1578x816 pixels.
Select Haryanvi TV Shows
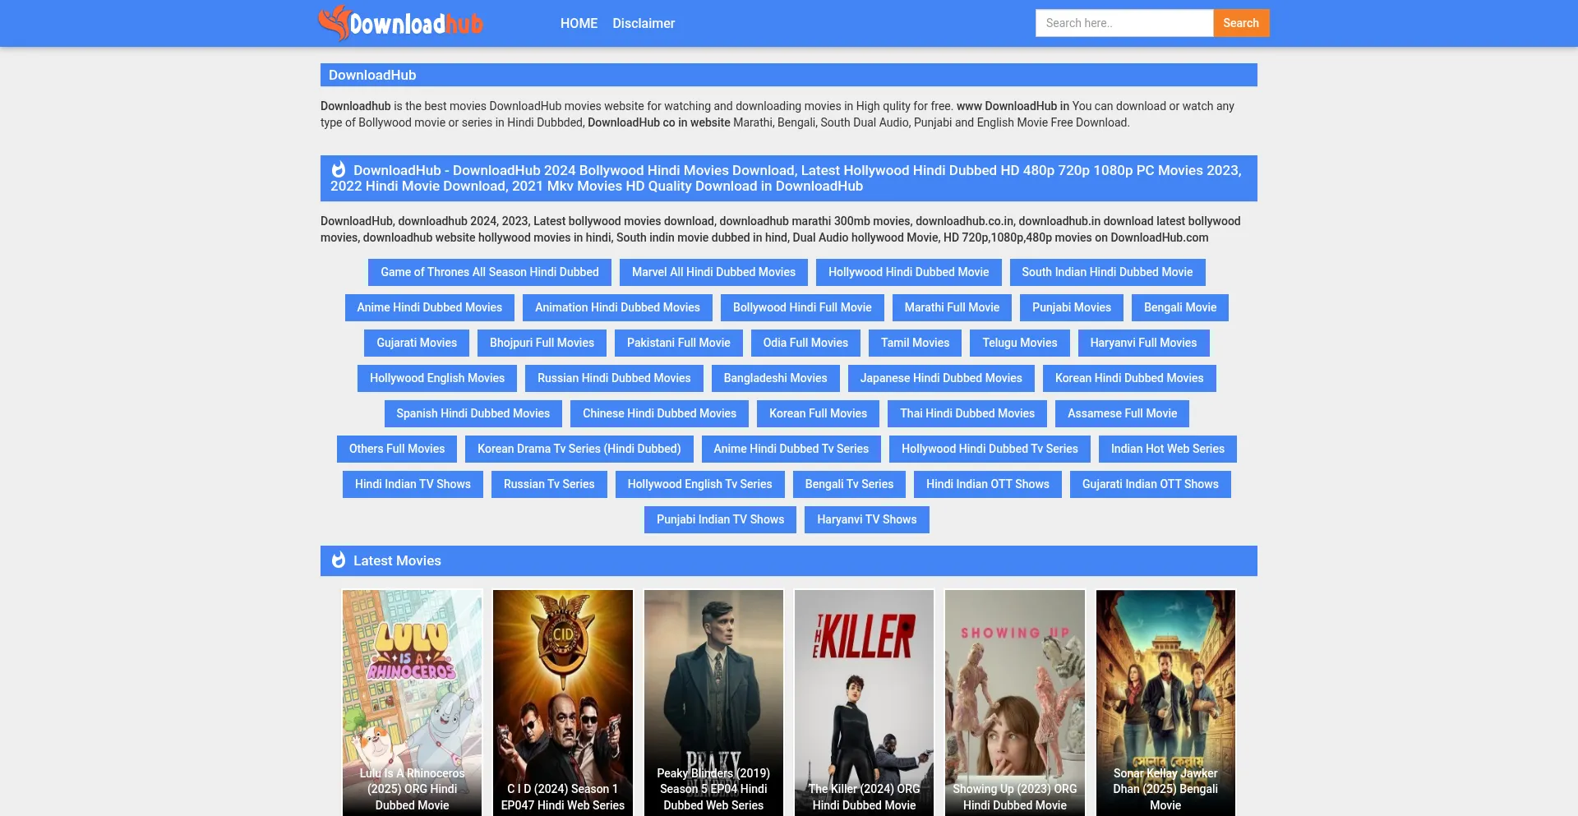click(867, 519)
